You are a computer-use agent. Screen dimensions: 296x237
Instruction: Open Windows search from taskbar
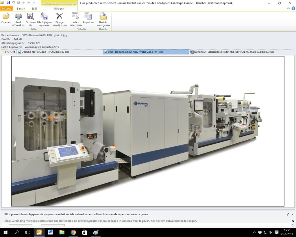tap(16, 232)
